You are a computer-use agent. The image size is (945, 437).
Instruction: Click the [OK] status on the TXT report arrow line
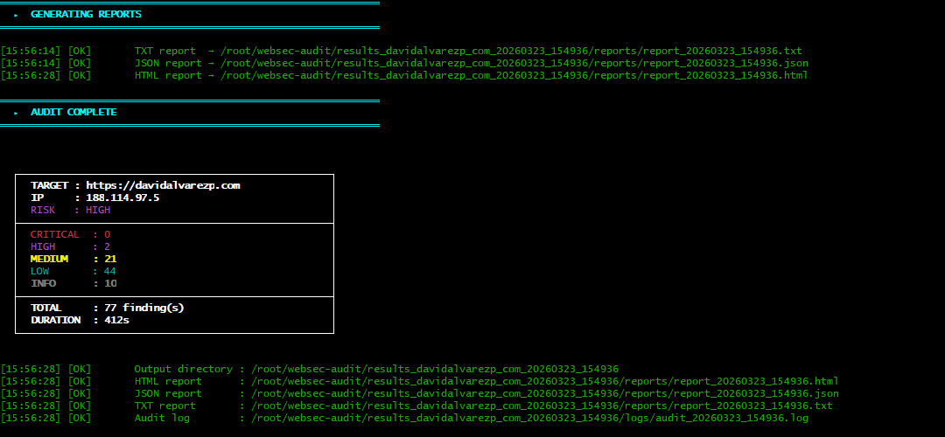(x=80, y=52)
